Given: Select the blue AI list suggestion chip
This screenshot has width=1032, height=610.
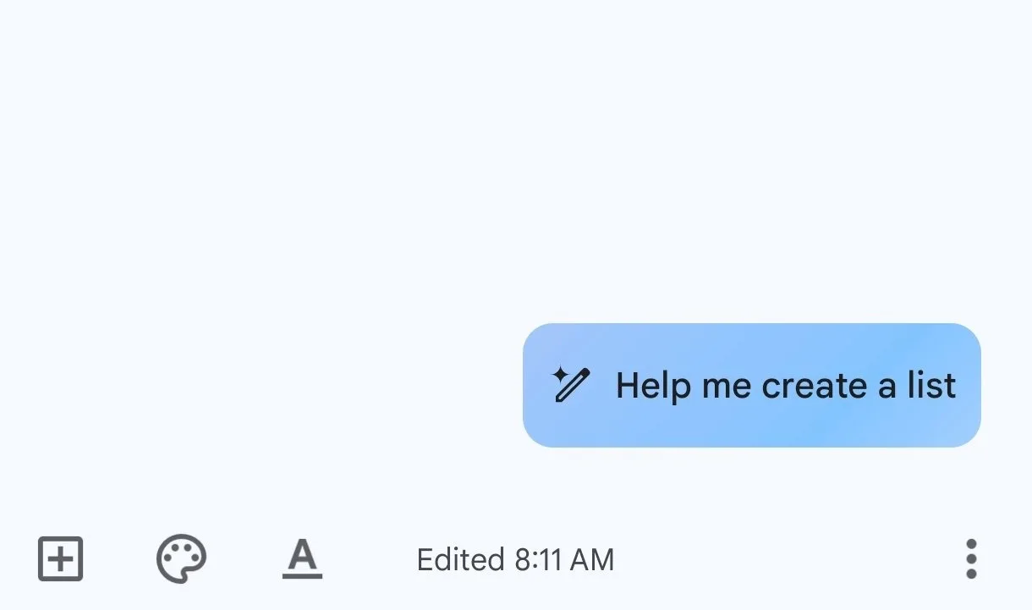Looking at the screenshot, I should pyautogui.click(x=751, y=385).
